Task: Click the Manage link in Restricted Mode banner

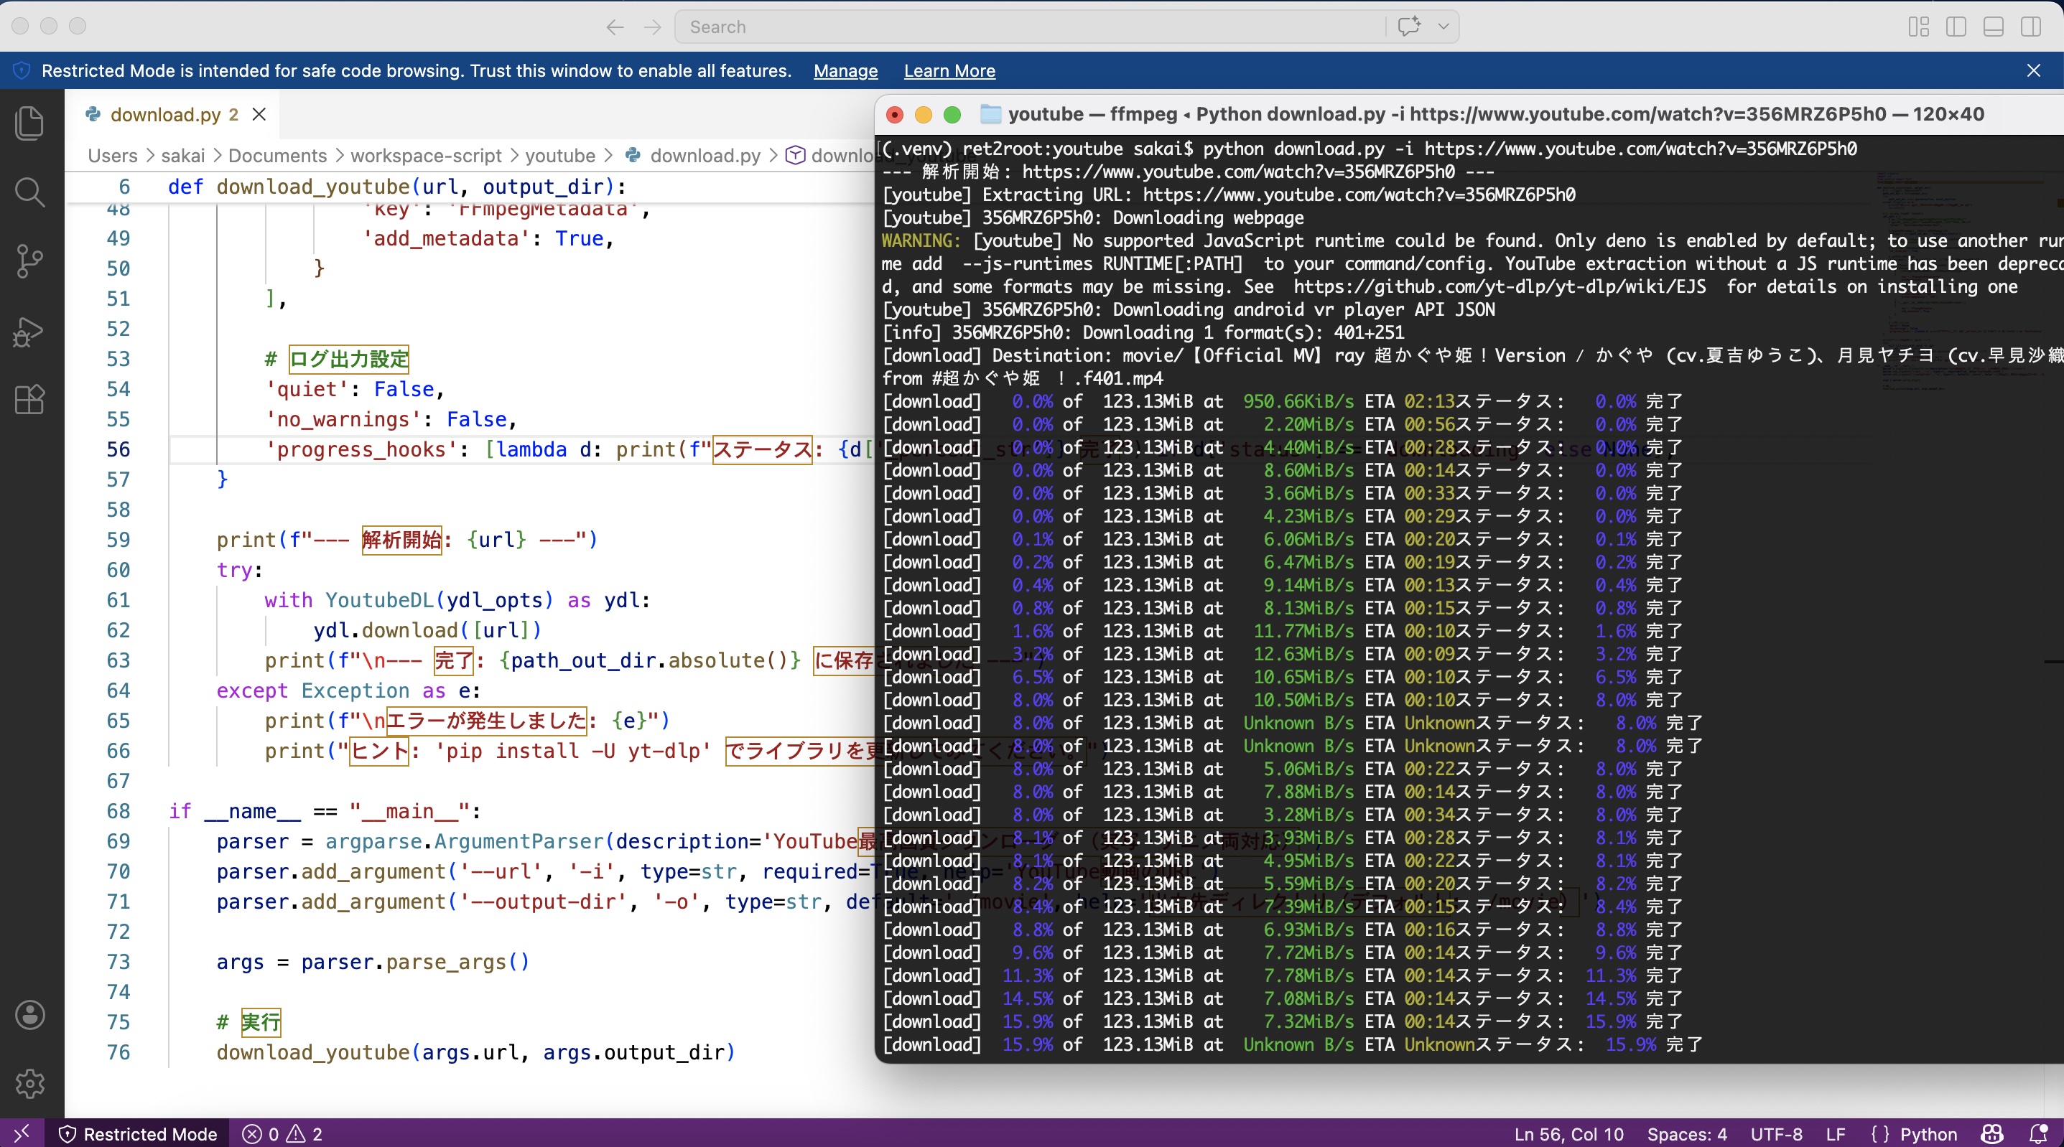Action: (845, 70)
